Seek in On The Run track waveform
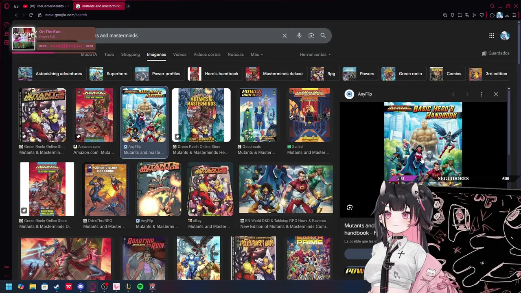521x293 pixels. point(66,46)
